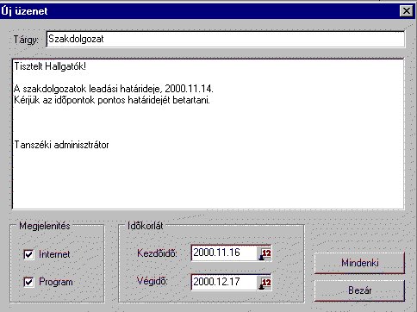Viewport: 417px width, 312px height.
Task: Click the line starting 'Kérjük az időpontok'
Action: pos(112,100)
